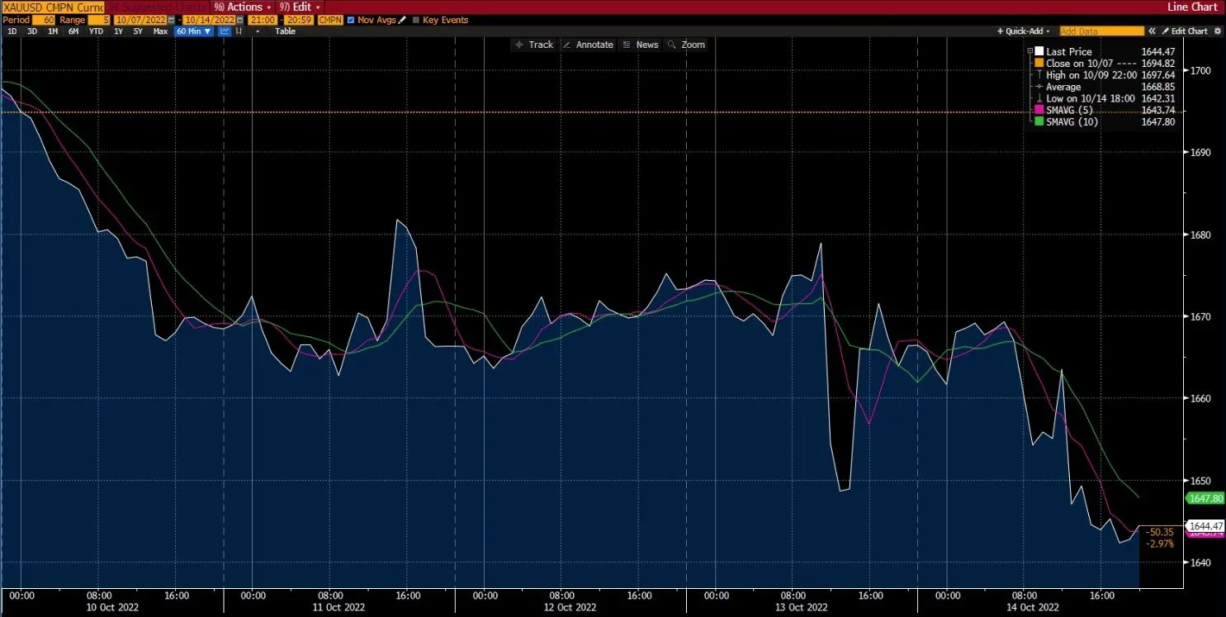Screen dimensions: 1226x617
Task: Click the candlestick chart type icon
Action: (x=239, y=31)
